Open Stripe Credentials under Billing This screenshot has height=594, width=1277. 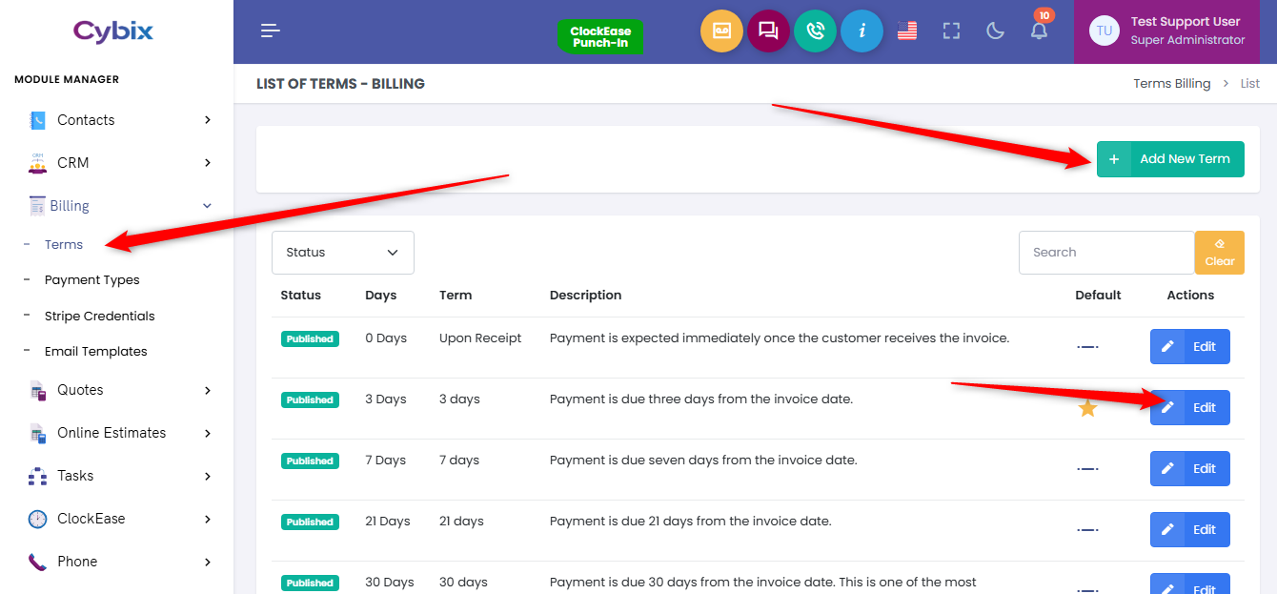[x=100, y=316]
